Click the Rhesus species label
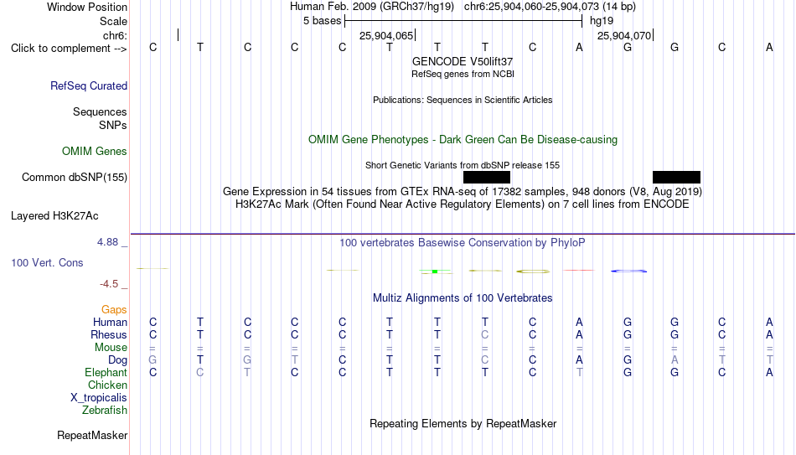Viewport: 796px width, 455px height. [109, 334]
